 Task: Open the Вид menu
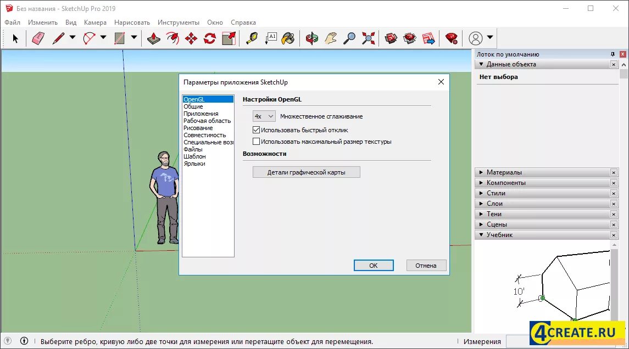(71, 22)
